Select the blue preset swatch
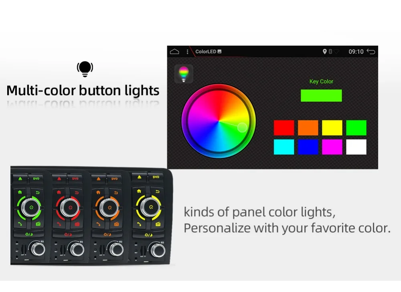Image resolution: width=401 pixels, height=292 pixels. [308, 147]
